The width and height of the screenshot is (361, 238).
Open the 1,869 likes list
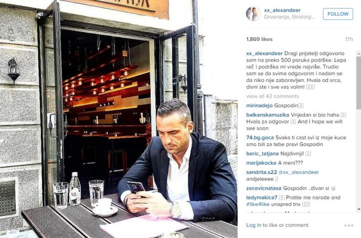[259, 39]
